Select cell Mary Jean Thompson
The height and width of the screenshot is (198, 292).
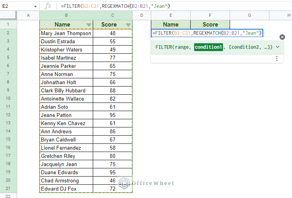click(x=66, y=33)
